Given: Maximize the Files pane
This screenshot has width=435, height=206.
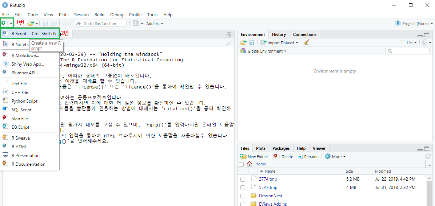Looking at the screenshot, I should click(427, 149).
